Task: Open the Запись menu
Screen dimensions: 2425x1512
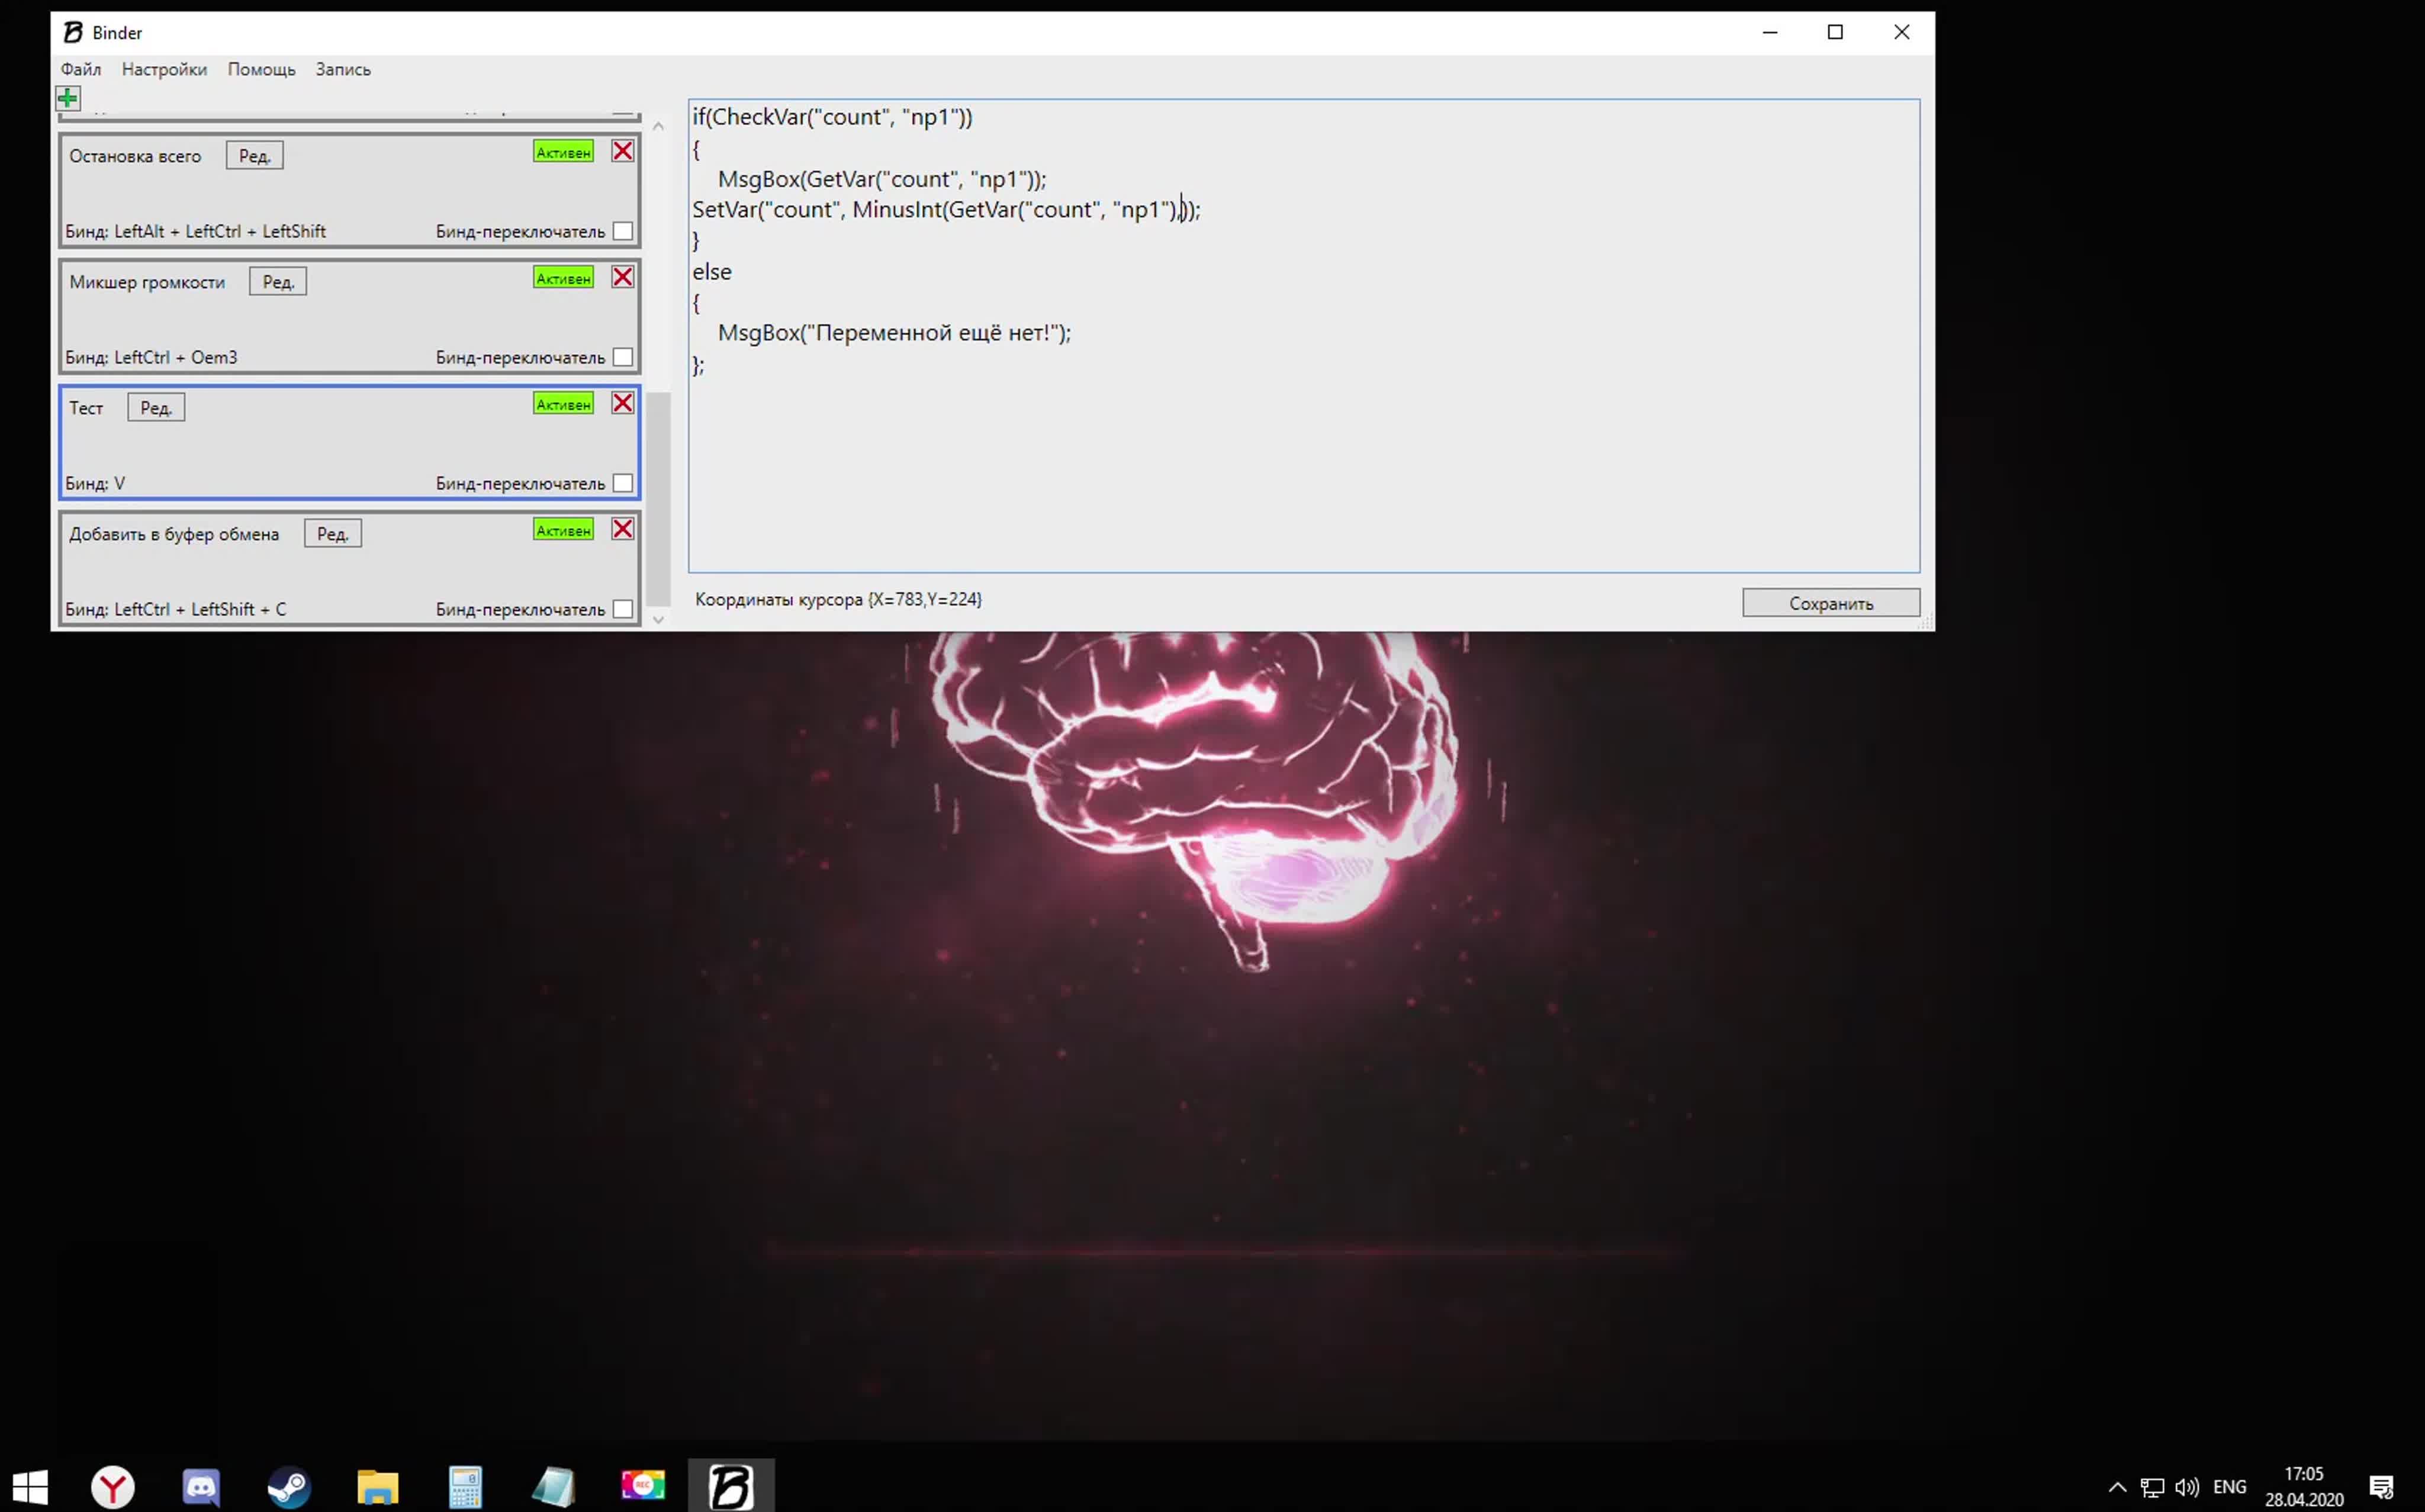Action: pos(343,69)
